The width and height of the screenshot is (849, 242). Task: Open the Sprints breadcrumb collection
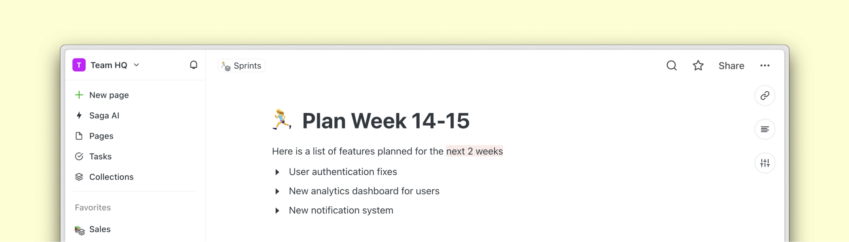tap(242, 65)
